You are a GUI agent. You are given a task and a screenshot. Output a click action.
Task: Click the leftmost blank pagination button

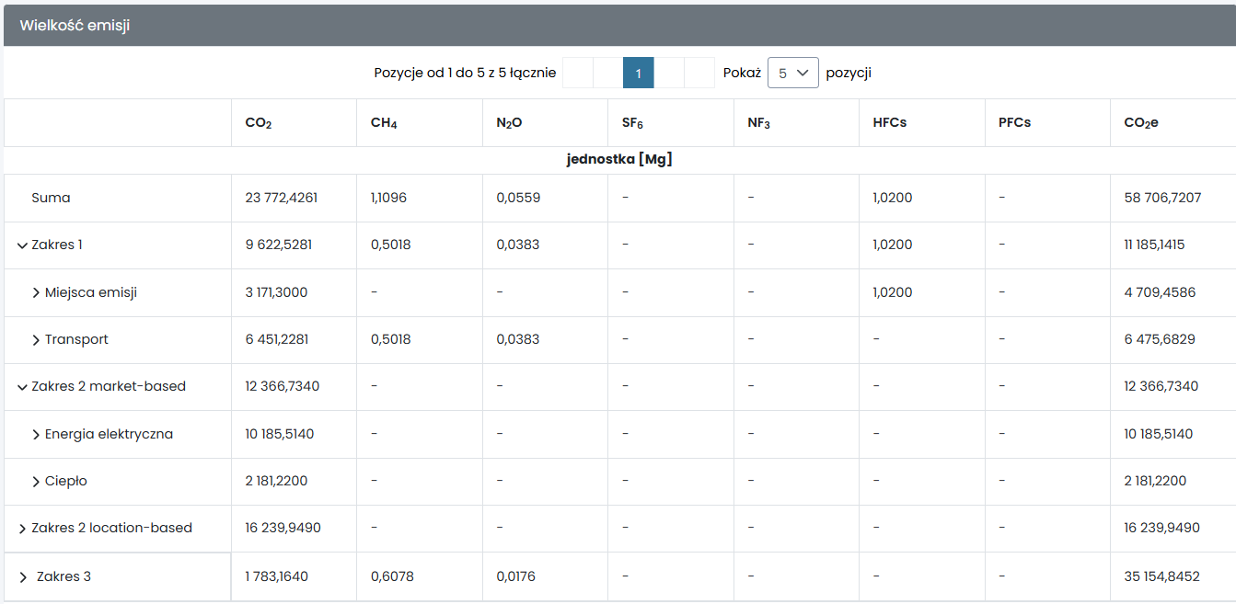(x=577, y=73)
